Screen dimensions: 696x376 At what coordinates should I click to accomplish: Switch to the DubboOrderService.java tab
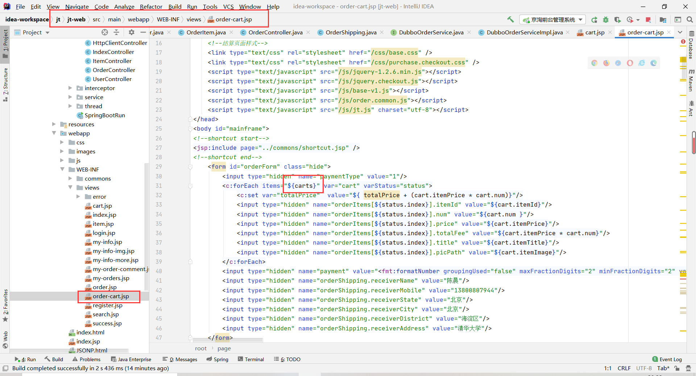[431, 32]
